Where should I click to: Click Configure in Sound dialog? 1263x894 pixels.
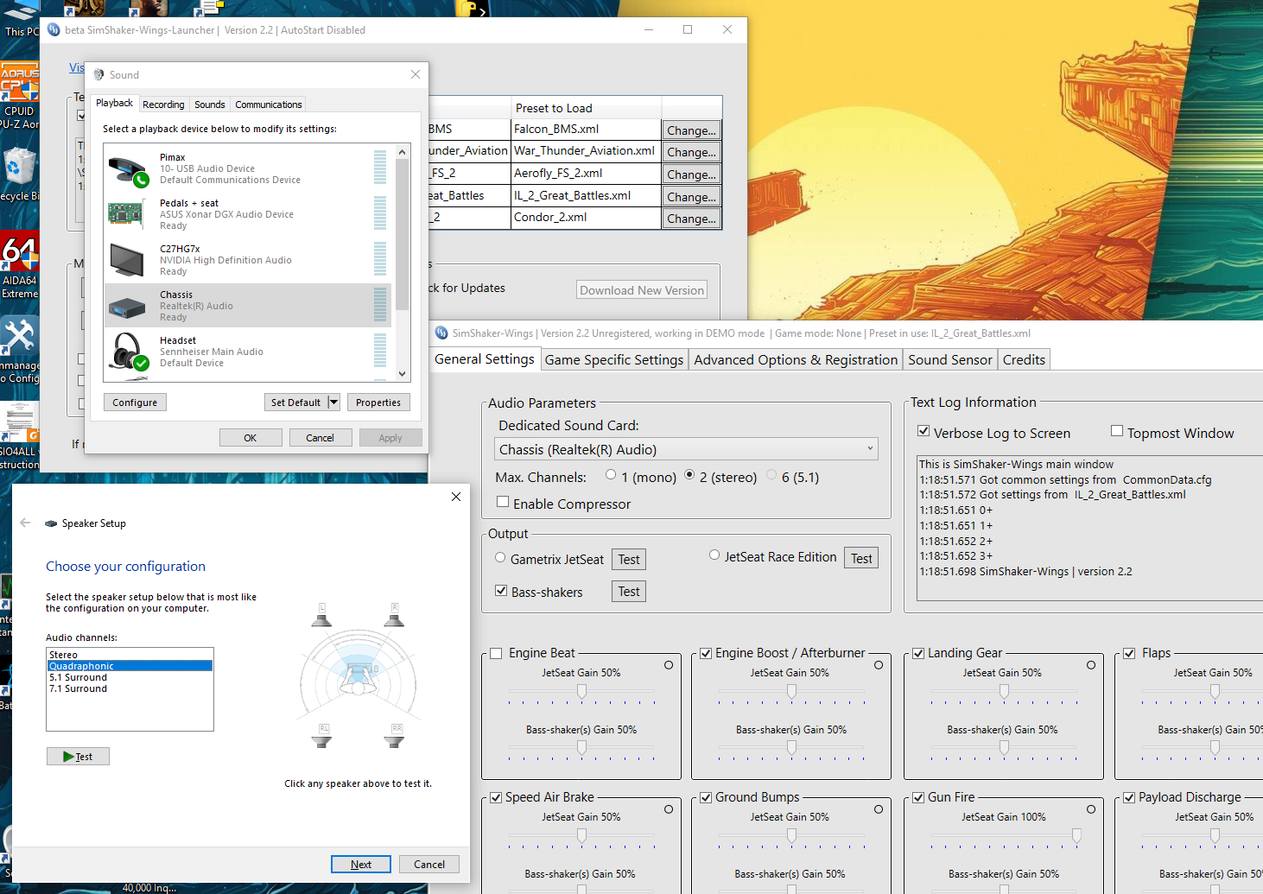point(135,403)
